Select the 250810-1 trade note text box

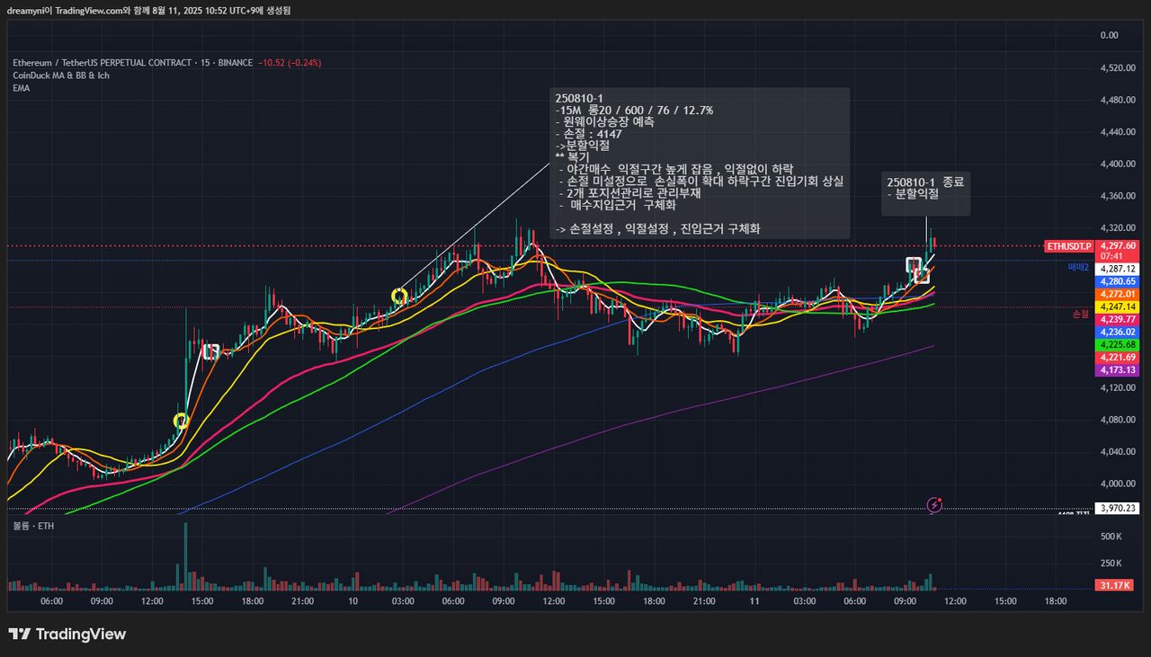[x=700, y=163]
